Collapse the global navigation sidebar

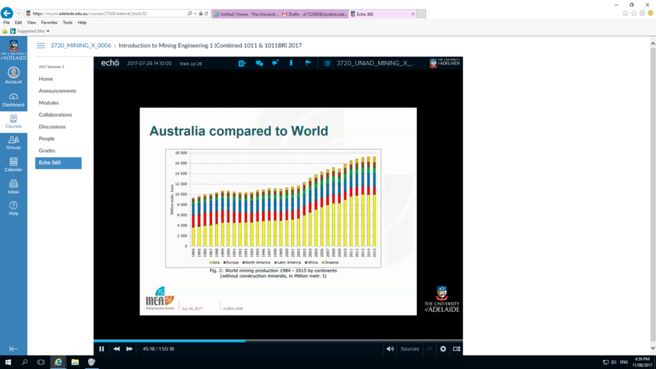[13, 348]
